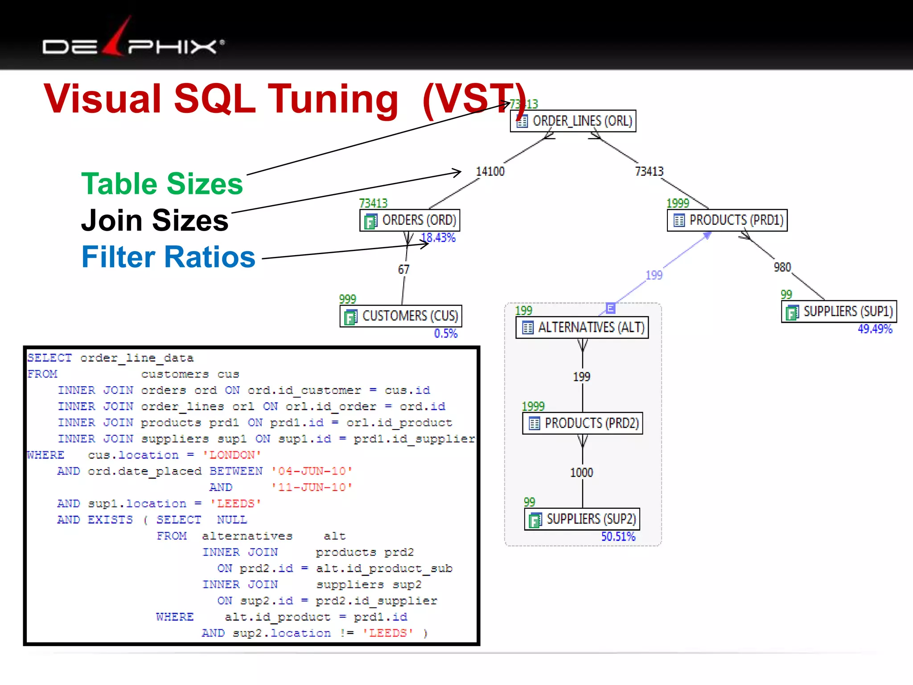Click the 1000 join size value
The width and height of the screenshot is (913, 685).
582,473
